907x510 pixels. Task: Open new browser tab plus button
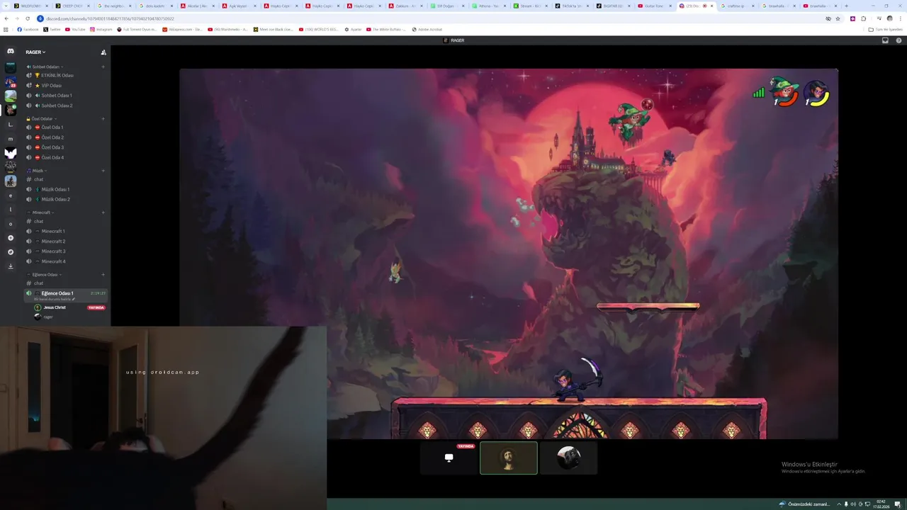tap(846, 6)
